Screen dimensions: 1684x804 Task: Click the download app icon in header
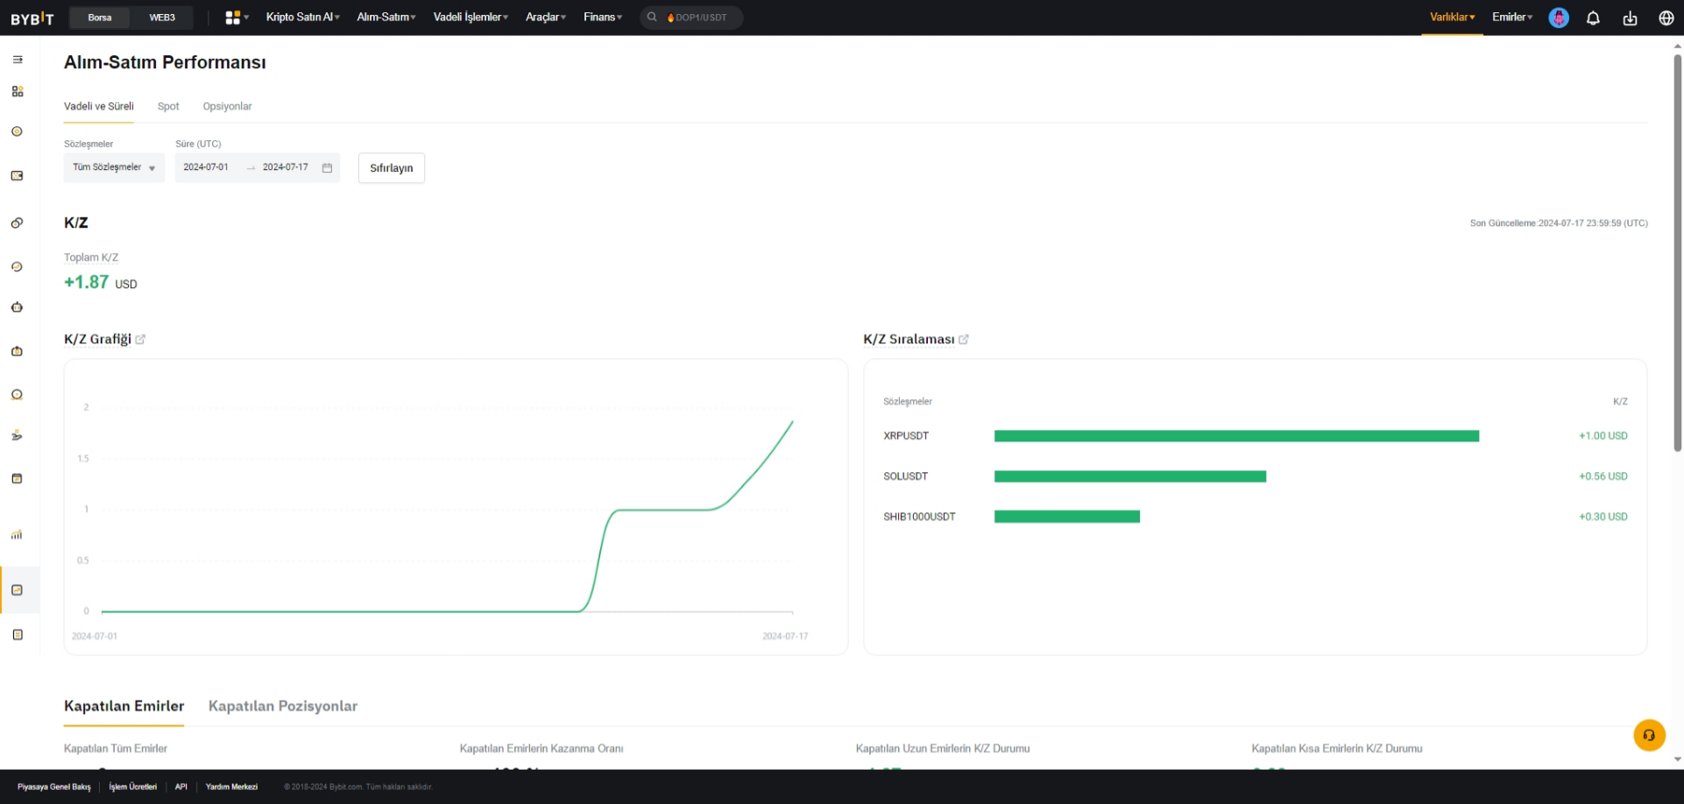(1630, 18)
